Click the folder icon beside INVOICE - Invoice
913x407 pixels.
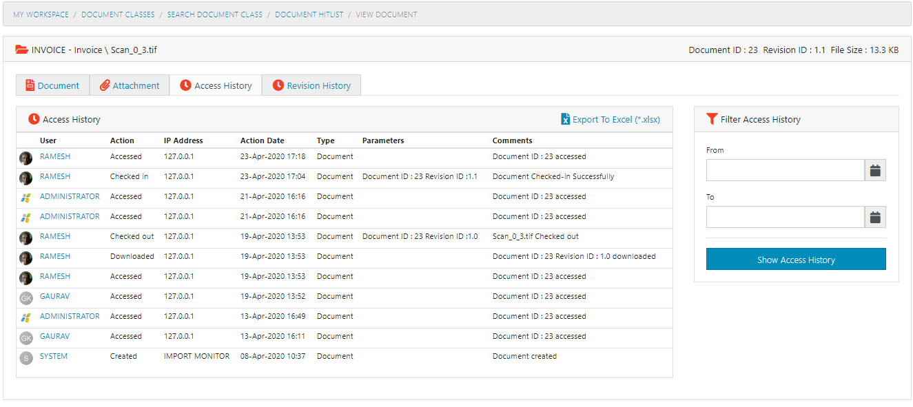click(x=21, y=49)
